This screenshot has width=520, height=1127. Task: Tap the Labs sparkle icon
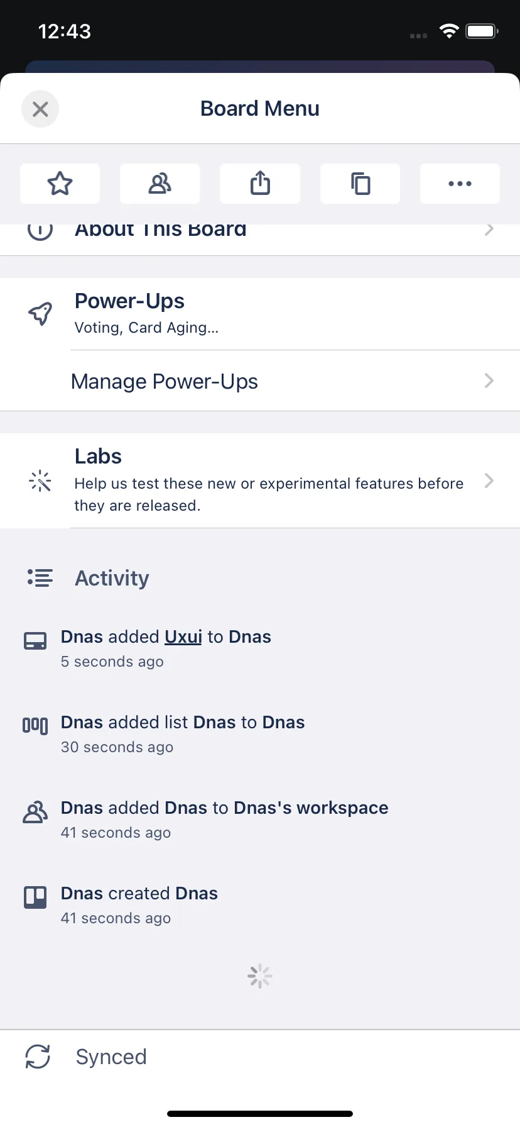40,481
